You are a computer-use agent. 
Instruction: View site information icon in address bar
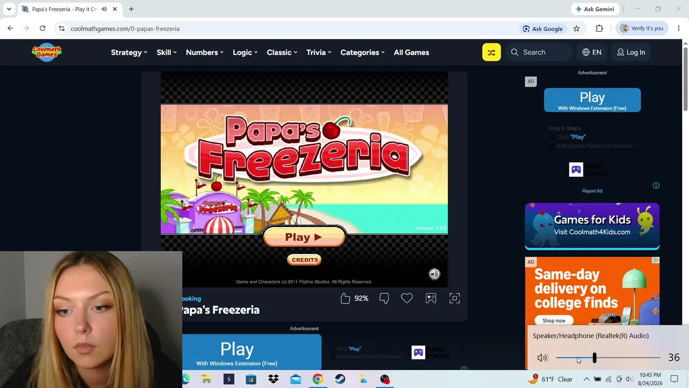coord(61,29)
